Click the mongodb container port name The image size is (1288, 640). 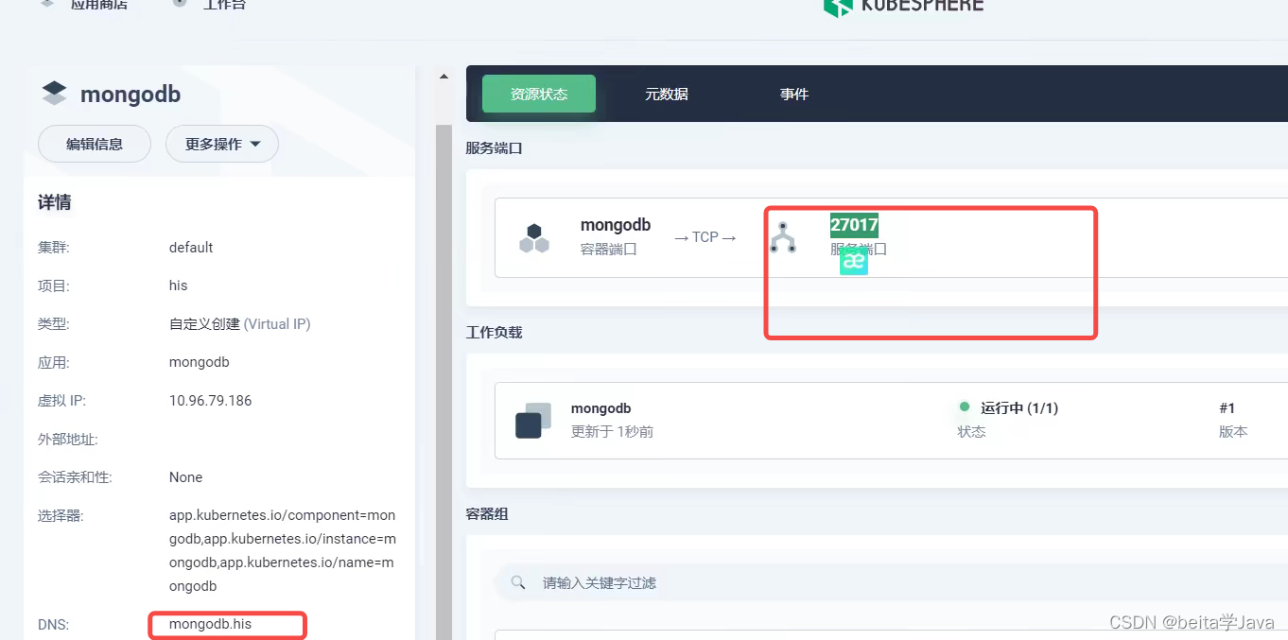[616, 225]
